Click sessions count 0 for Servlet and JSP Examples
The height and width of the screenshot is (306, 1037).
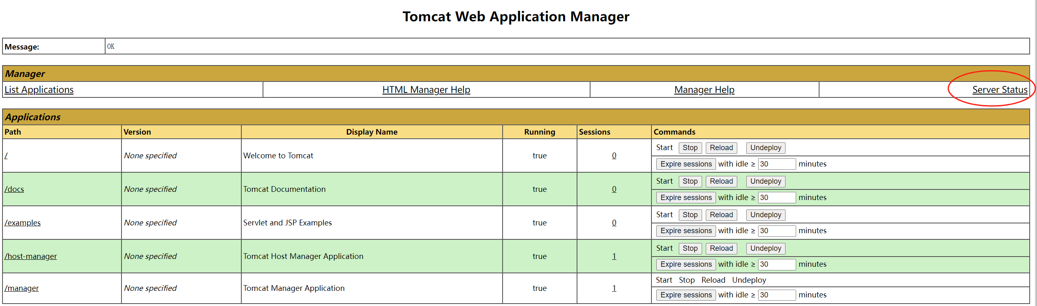614,223
